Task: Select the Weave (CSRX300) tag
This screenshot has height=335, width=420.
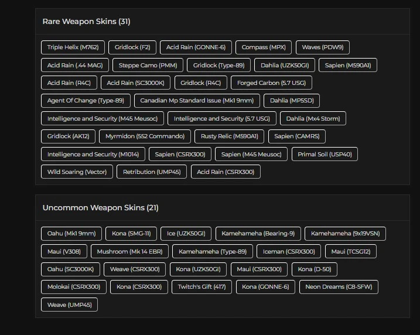Action: coord(135,269)
